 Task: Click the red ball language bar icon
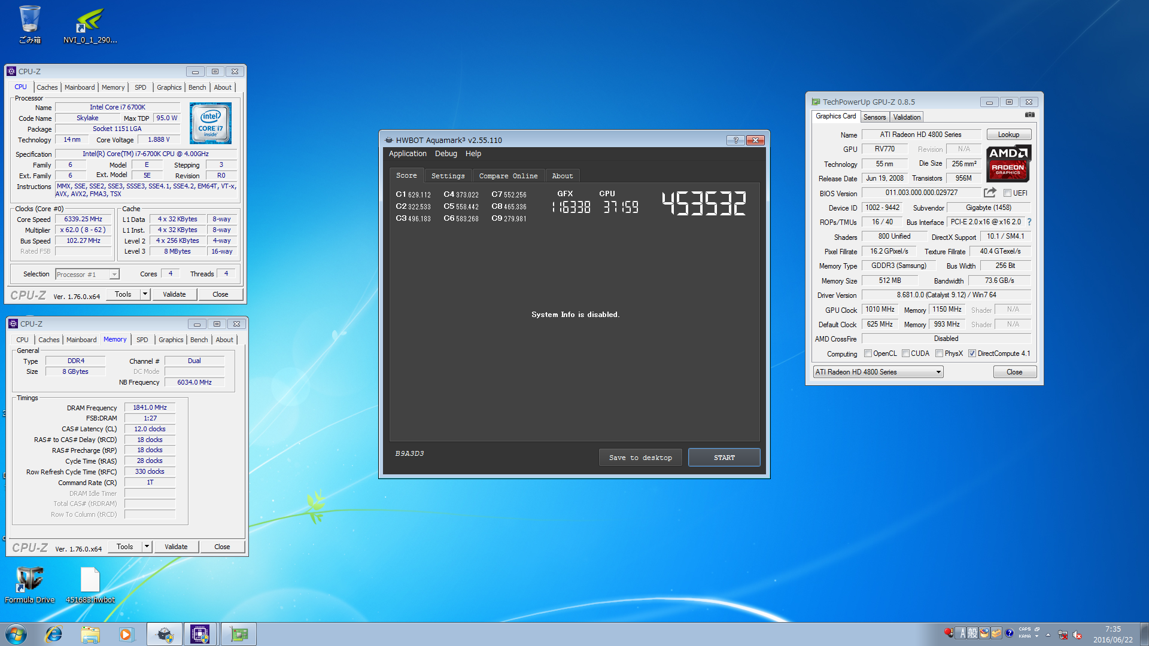[949, 633]
